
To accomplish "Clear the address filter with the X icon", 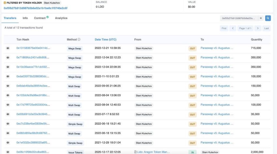I will 261,18.
